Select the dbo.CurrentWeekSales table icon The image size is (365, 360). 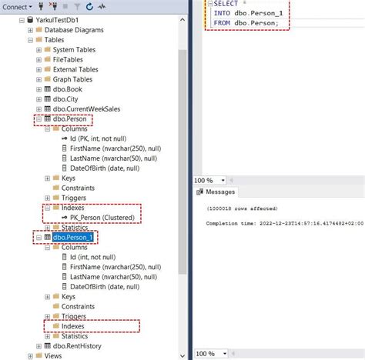tap(48, 108)
